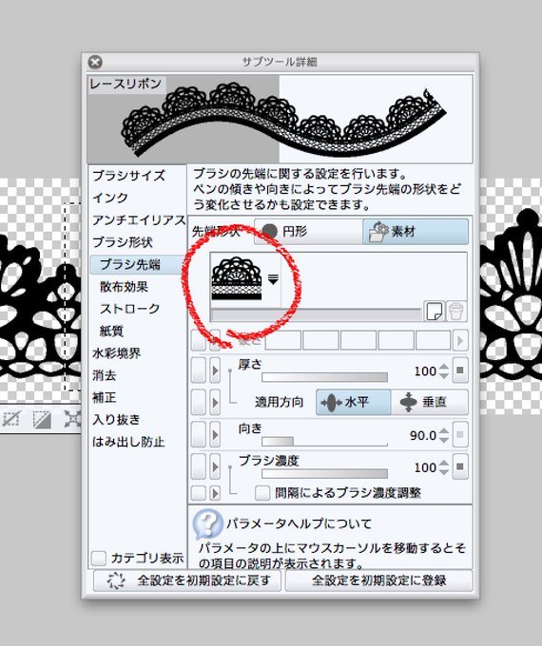Screen dimensions: 542x646
Task: Click 全設定を初期設定に戻す button
Action: (x=187, y=580)
